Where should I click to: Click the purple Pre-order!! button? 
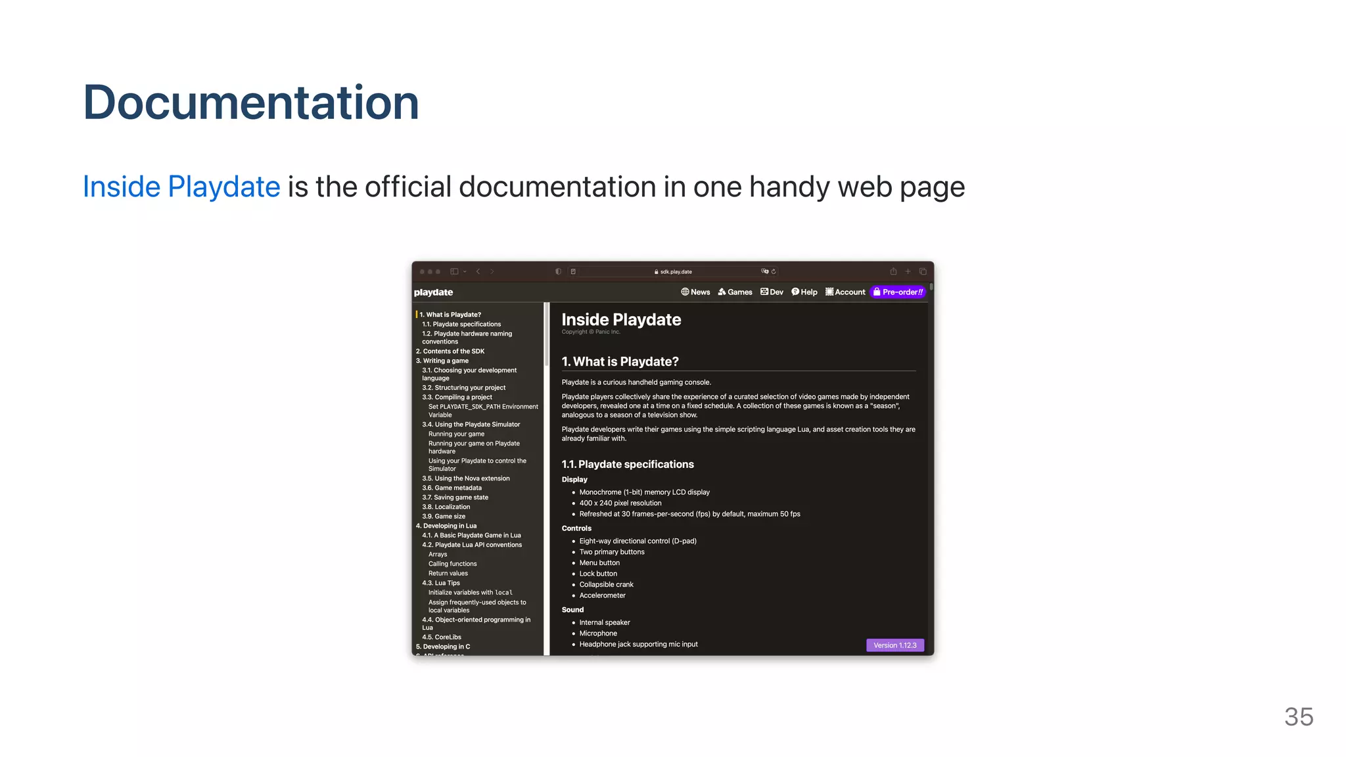pyautogui.click(x=898, y=292)
